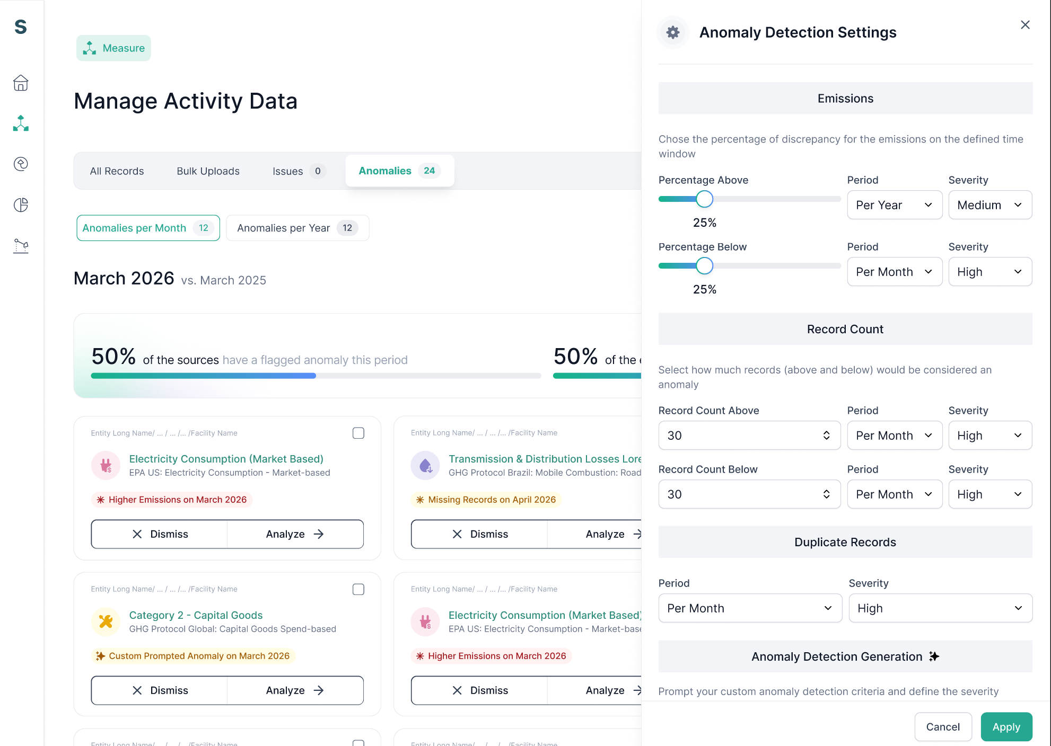The width and height of the screenshot is (1051, 746).
Task: Select the Anomalies tab
Action: point(399,171)
